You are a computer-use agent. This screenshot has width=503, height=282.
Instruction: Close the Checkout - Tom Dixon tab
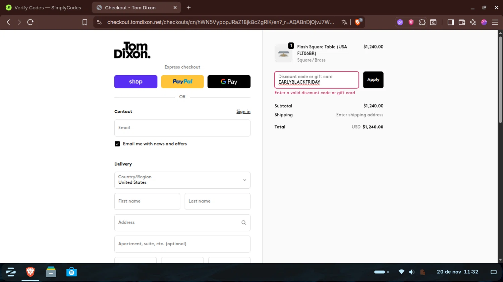click(175, 7)
